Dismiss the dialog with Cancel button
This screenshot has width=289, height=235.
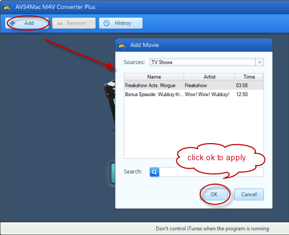point(249,194)
